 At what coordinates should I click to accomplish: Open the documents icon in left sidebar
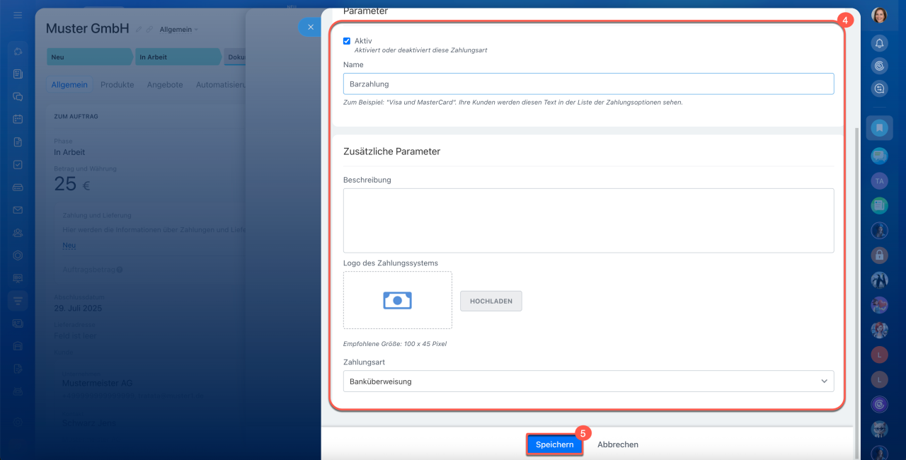pyautogui.click(x=18, y=142)
